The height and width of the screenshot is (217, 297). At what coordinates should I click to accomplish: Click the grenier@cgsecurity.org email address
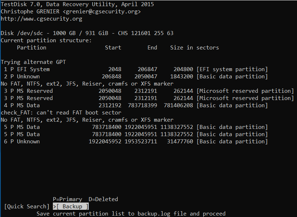[102, 12]
